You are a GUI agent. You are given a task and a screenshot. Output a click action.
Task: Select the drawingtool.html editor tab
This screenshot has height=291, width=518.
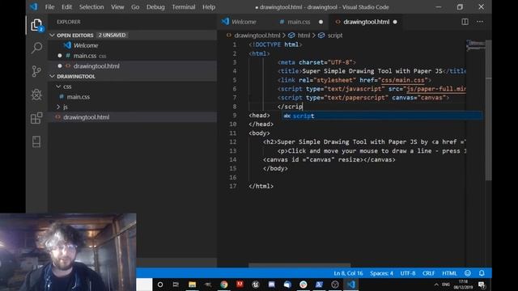pos(366,22)
